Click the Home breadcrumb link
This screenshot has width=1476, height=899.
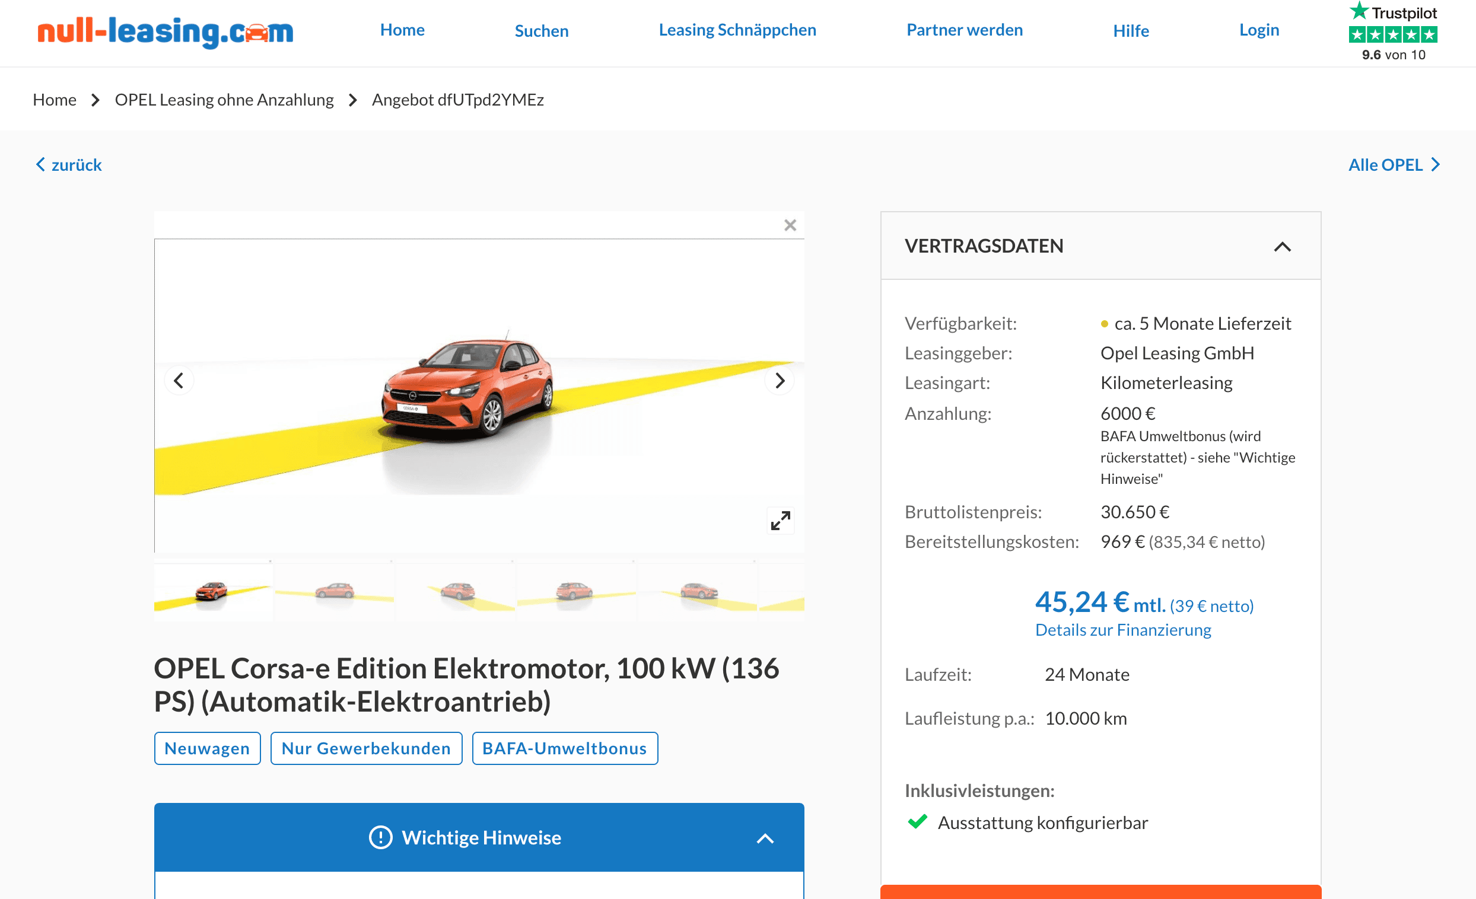pos(55,100)
